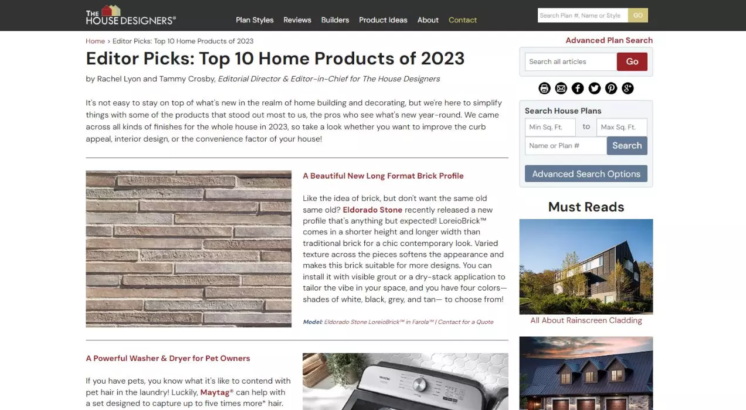Click the Search all articles field
The image size is (746, 410).
click(571, 61)
